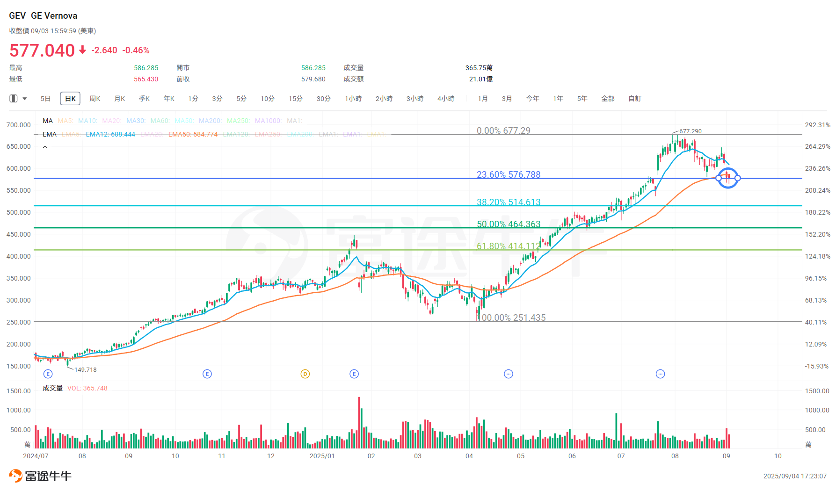Open the layout dropdown arrow
This screenshot has width=836, height=491.
point(25,99)
